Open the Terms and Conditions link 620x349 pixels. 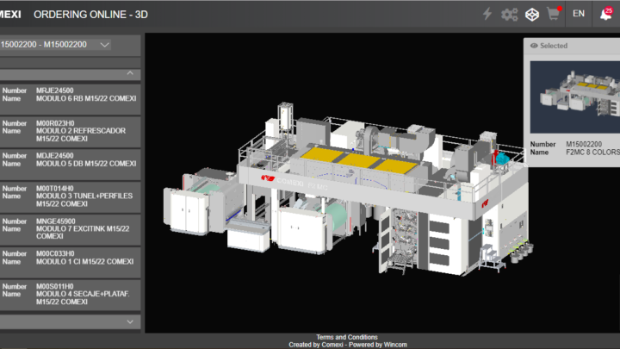346,337
